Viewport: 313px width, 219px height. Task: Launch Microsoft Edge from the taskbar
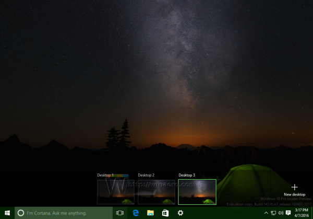point(136,213)
